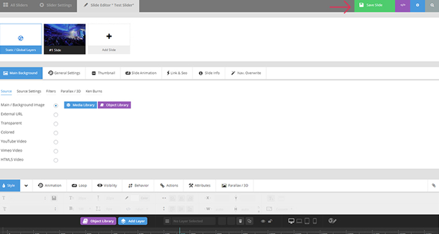Image resolution: width=439 pixels, height=234 pixels.
Task: Click the paperclip icon at right of layer tabs
Action: 433,185
